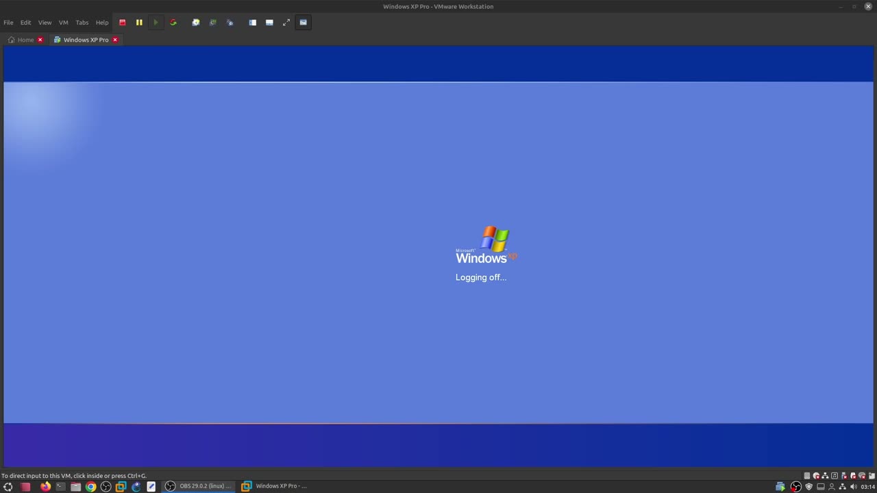Open the text editor launcher icon
Viewport: 877px width, 493px height.
[151, 487]
